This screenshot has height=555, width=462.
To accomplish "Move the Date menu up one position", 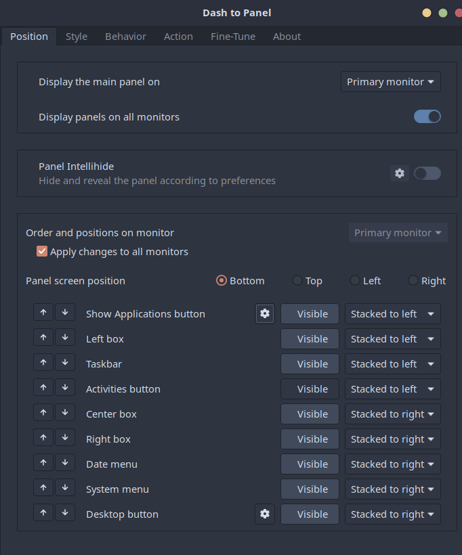I will pyautogui.click(x=43, y=464).
